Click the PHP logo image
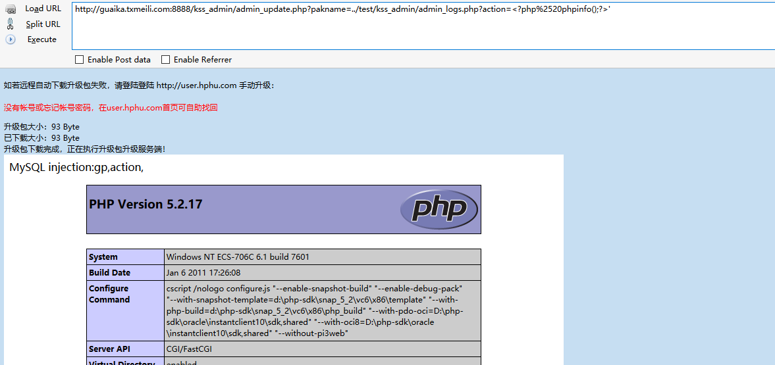The image size is (775, 365). pyautogui.click(x=439, y=209)
